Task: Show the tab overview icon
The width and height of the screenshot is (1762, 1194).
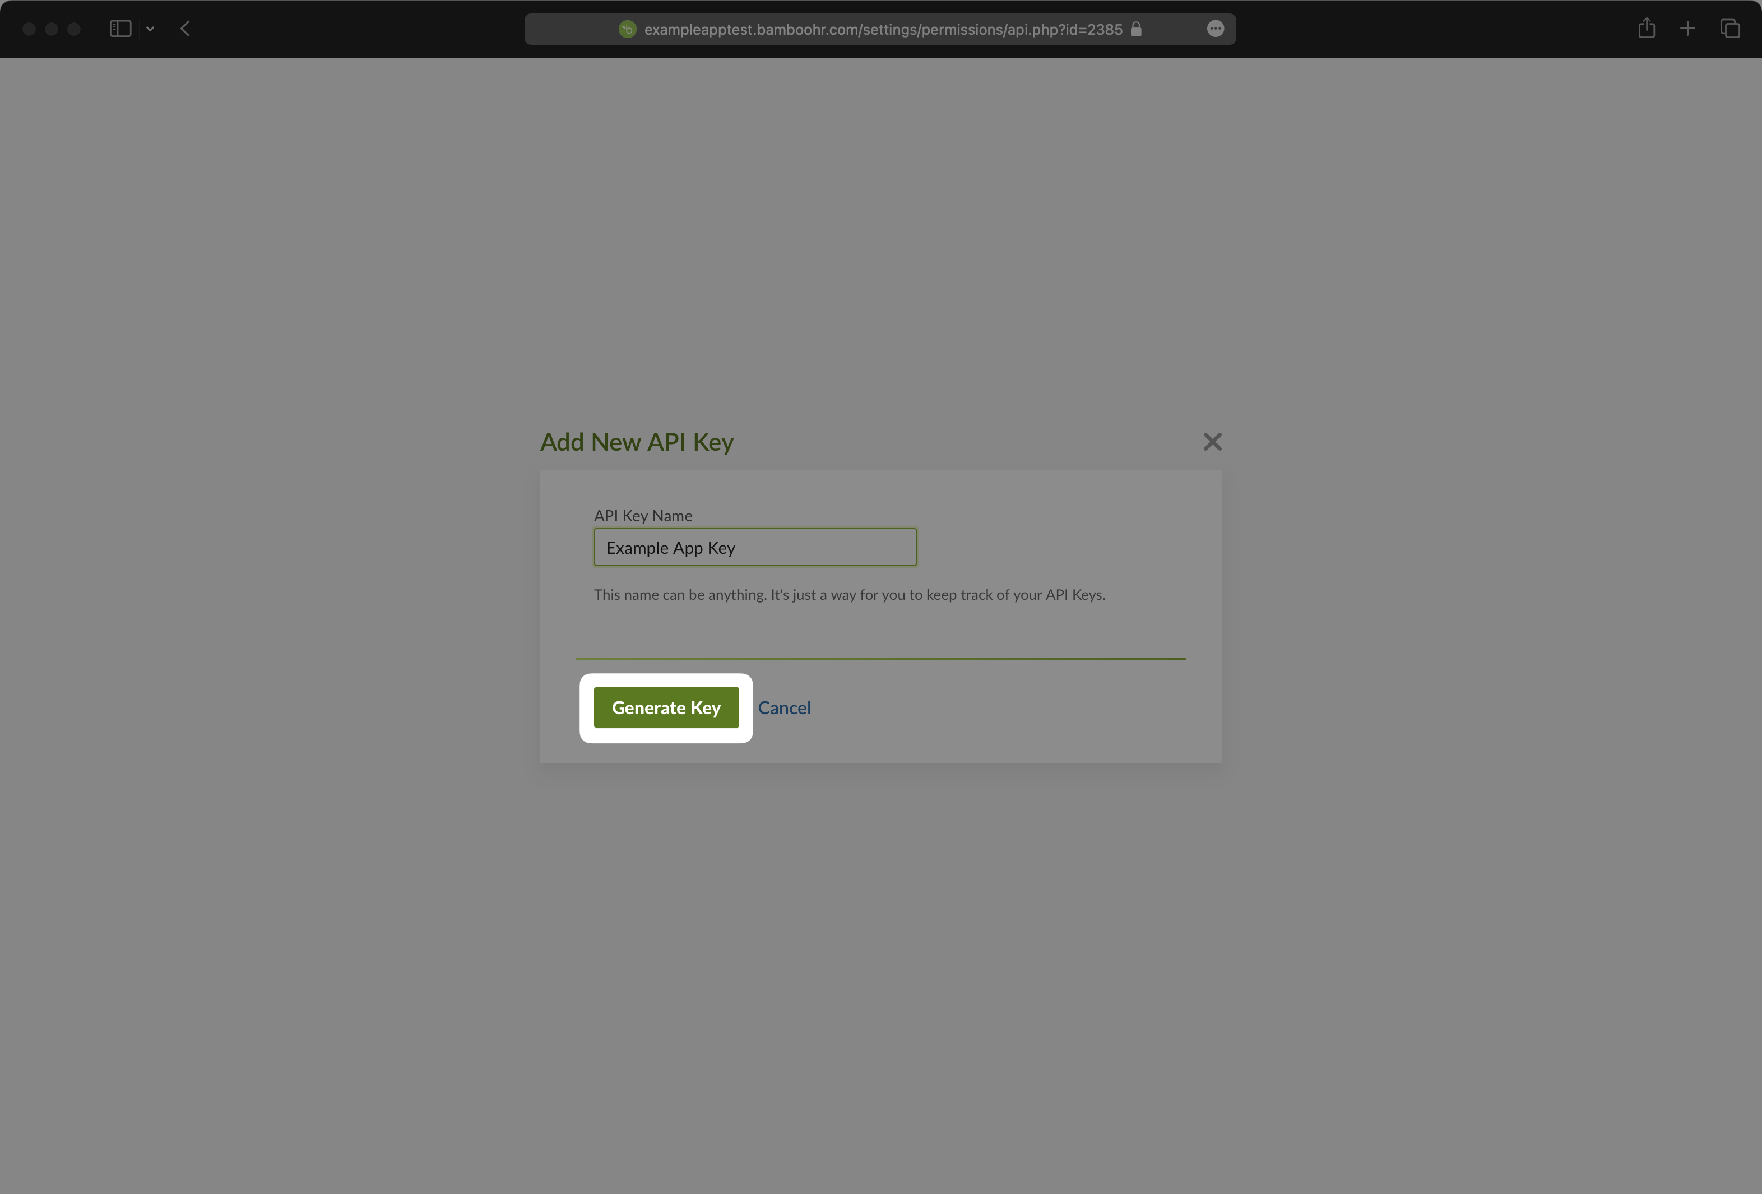Action: [x=1729, y=29]
